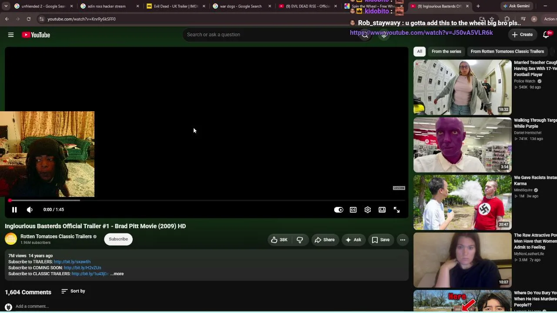The width and height of the screenshot is (557, 313).
Task: Open the YouTube notifications bell
Action: pos(547,35)
